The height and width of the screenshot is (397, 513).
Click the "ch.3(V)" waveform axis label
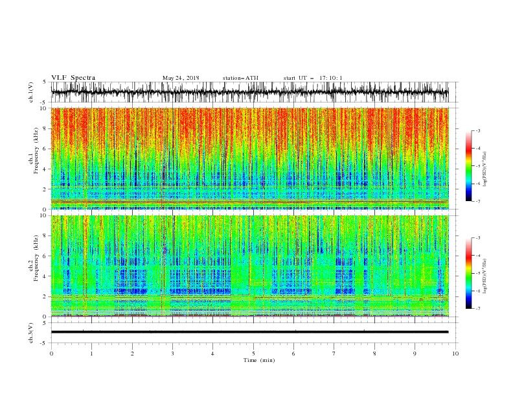31,333
